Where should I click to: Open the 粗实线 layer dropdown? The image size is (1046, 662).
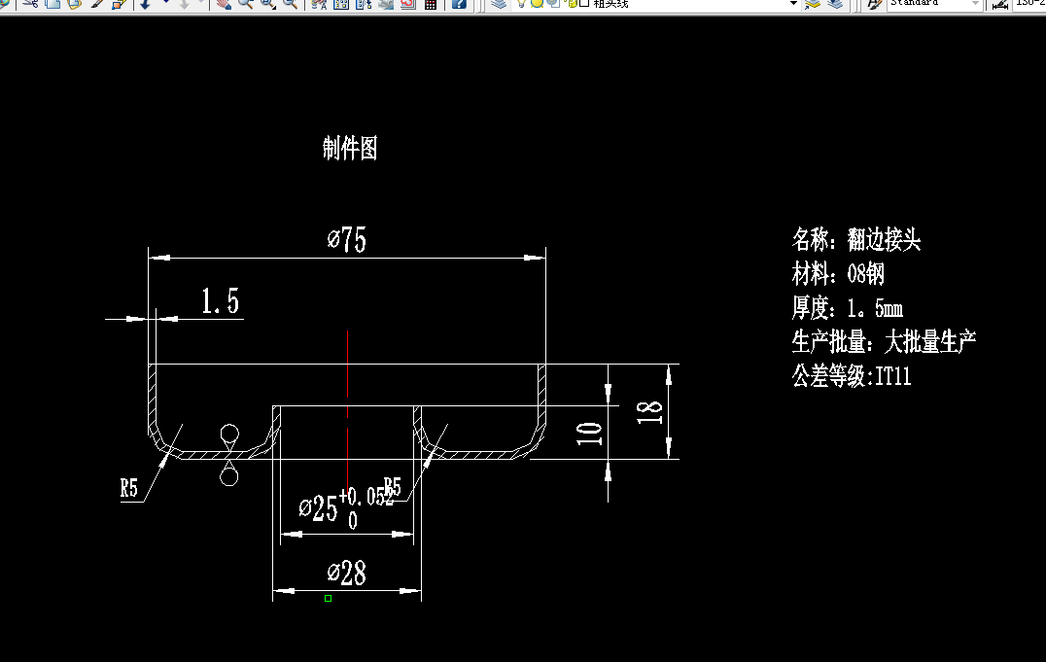tap(793, 5)
